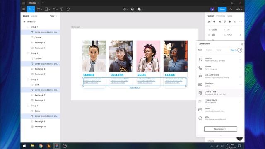Click the home grid icon beside Untitled tab

[x=24, y=3]
